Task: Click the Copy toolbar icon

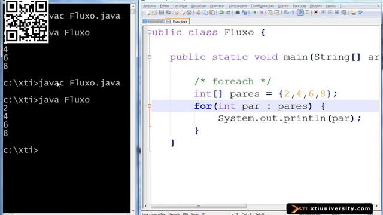Action: (x=205, y=13)
